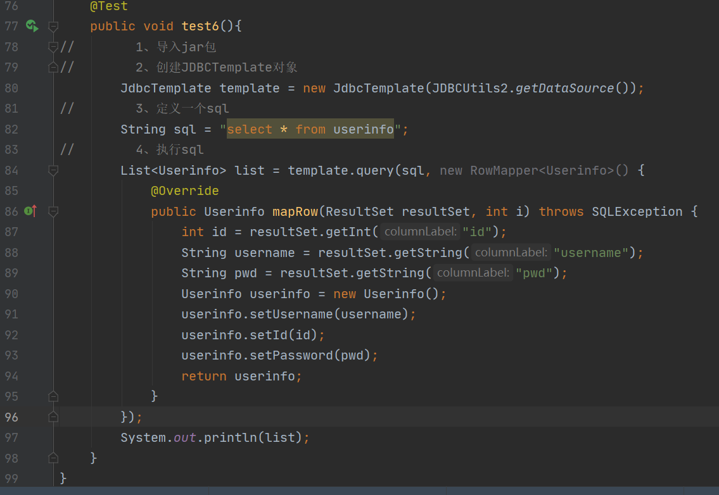Image resolution: width=719 pixels, height=495 pixels.
Task: Click template.query method call
Action: click(x=341, y=170)
